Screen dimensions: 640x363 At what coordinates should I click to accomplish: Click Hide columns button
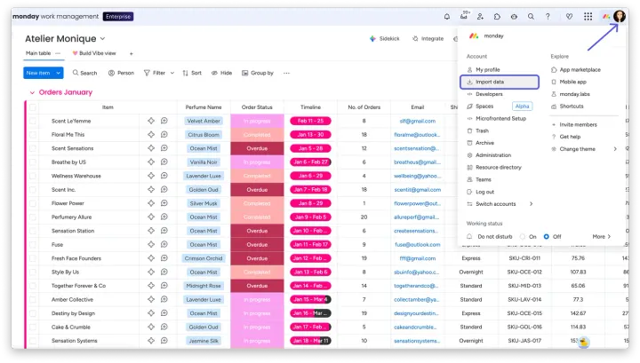click(221, 73)
